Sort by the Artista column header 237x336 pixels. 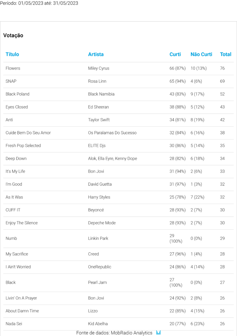click(x=96, y=54)
